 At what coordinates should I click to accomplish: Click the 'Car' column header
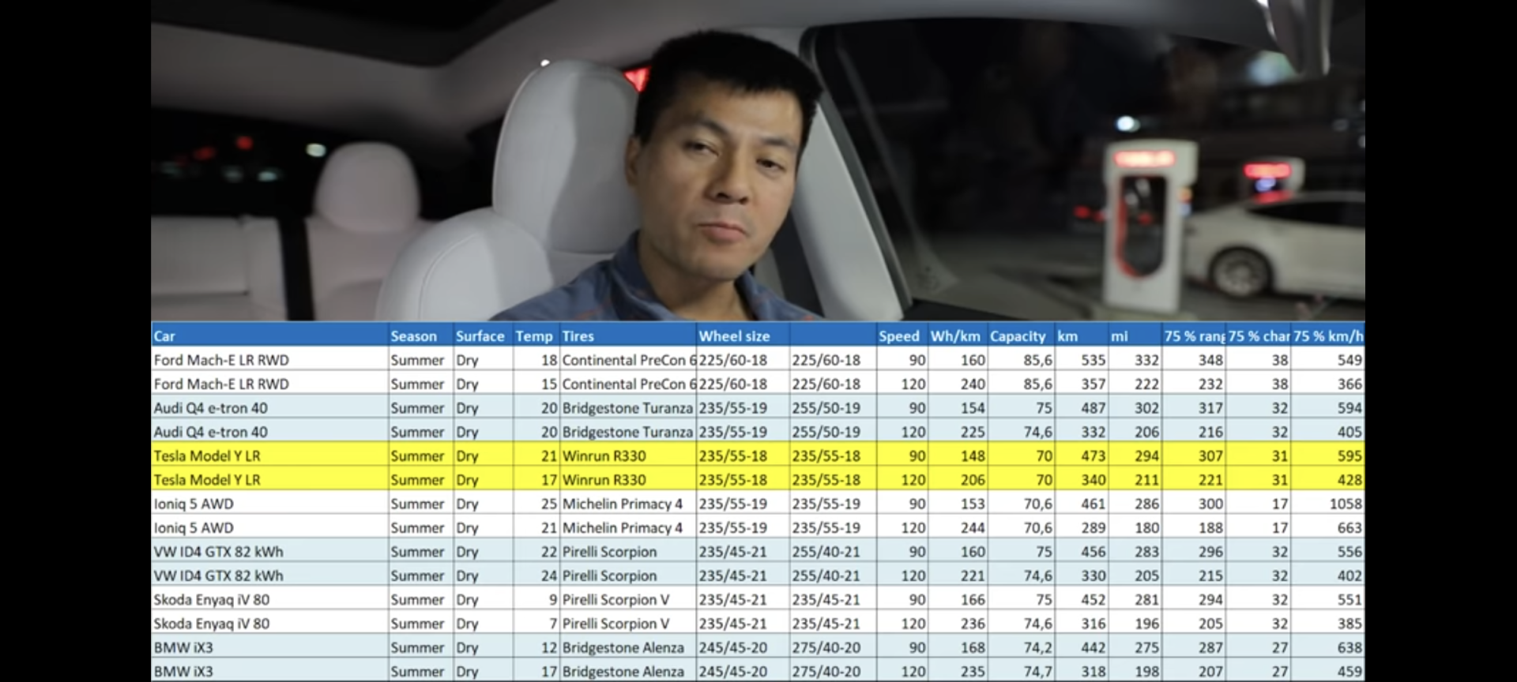pos(269,335)
